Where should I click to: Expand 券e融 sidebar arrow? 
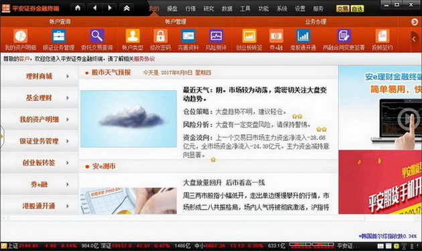pyautogui.click(x=68, y=184)
